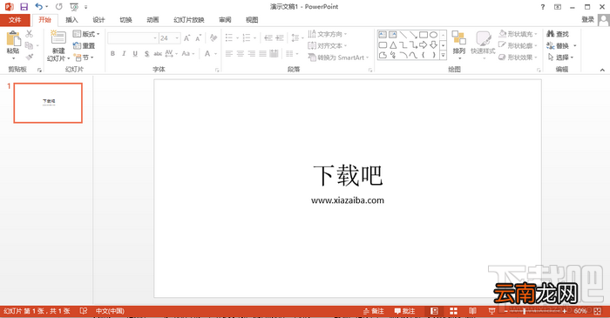Image resolution: width=610 pixels, height=318 pixels.
Task: Cut selection with scissors icon
Action: point(29,34)
